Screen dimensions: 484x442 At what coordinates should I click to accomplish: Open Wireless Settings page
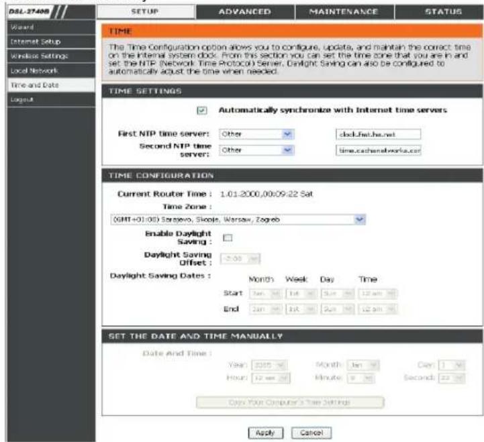click(x=51, y=56)
